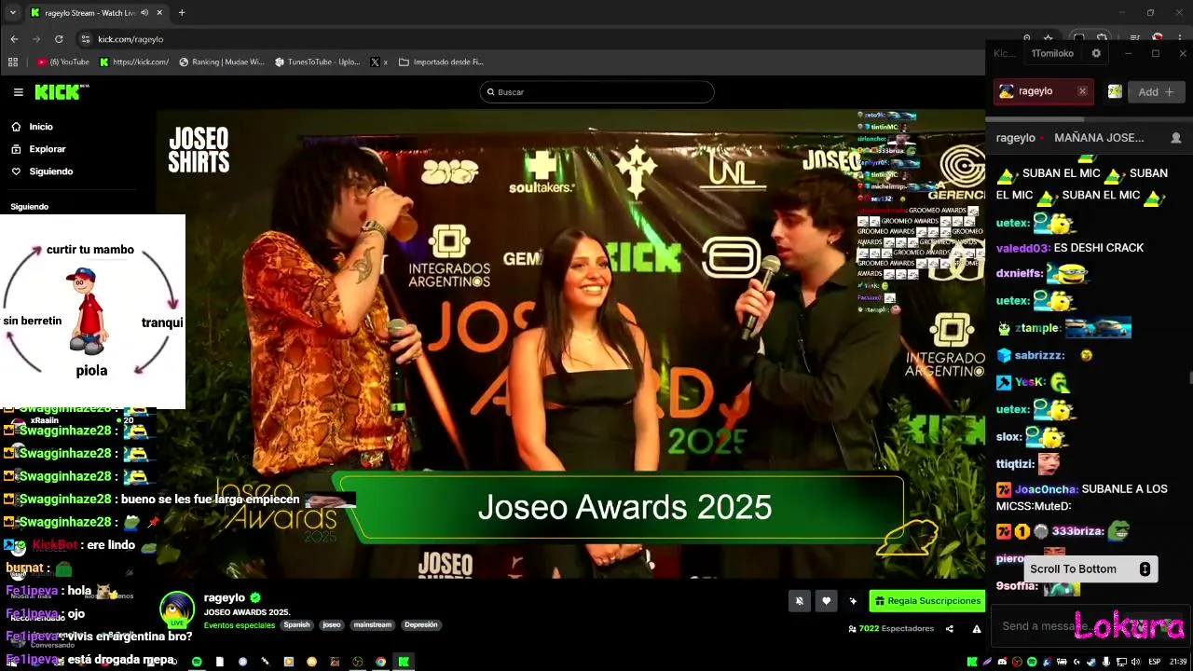
Task: Open the site info icon beside URL
Action: pos(86,39)
